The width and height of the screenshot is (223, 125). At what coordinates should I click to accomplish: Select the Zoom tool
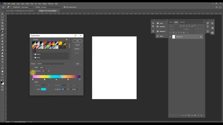coord(2,74)
